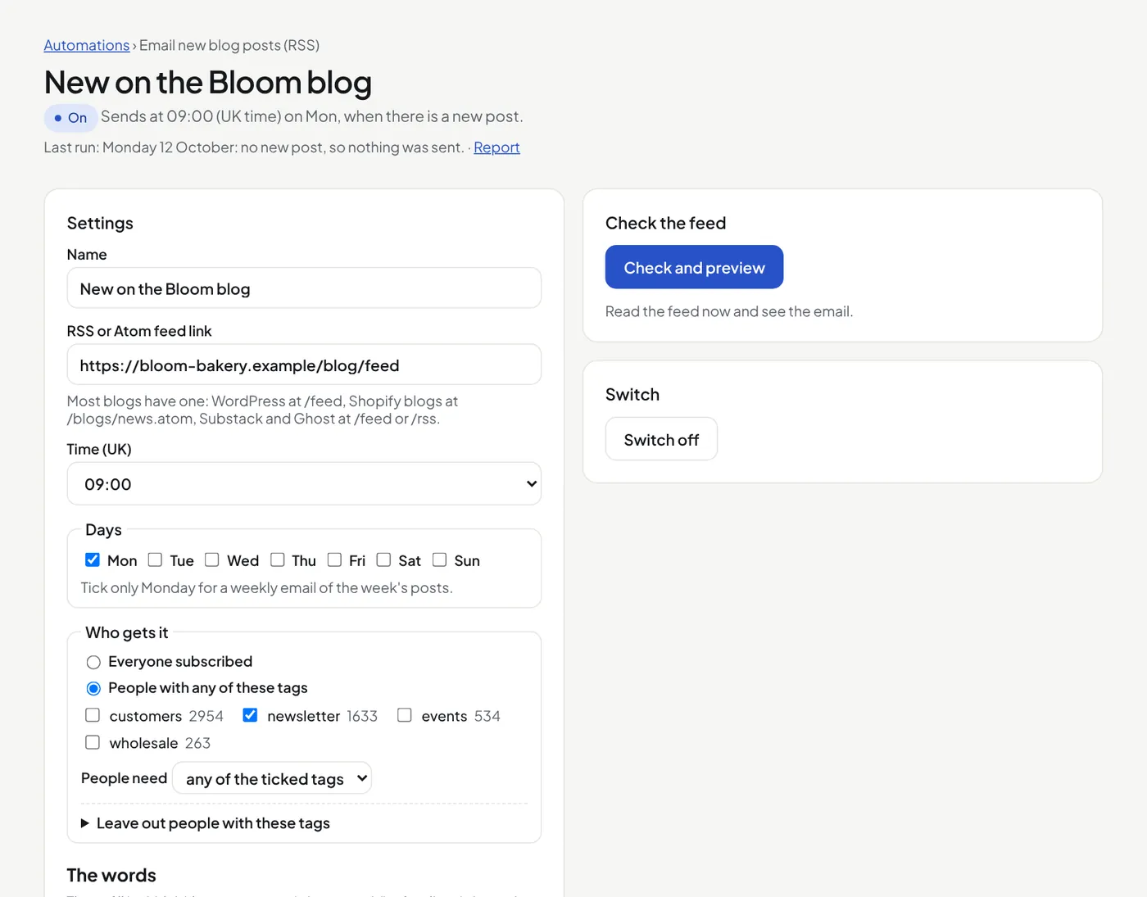The image size is (1147, 897).
Task: Click the 'Most blogs have one' feed hint text
Action: (262, 410)
